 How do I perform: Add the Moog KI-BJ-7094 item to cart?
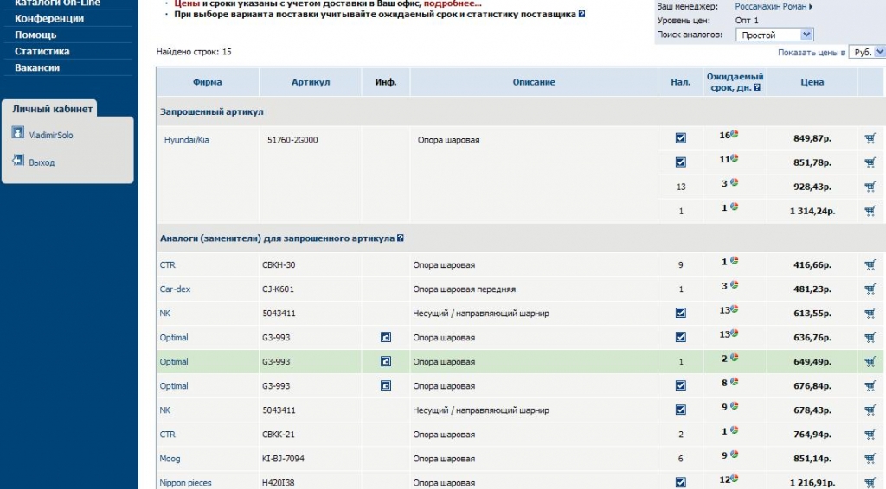tap(870, 459)
